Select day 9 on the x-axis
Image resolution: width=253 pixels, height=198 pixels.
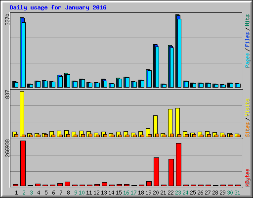[76, 193]
